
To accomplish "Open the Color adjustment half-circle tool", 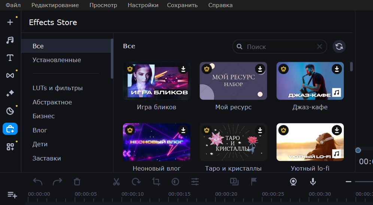I will click(175, 182).
